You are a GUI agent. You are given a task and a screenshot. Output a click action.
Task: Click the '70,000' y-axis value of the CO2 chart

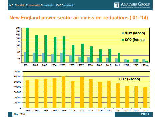tap(17, 71)
